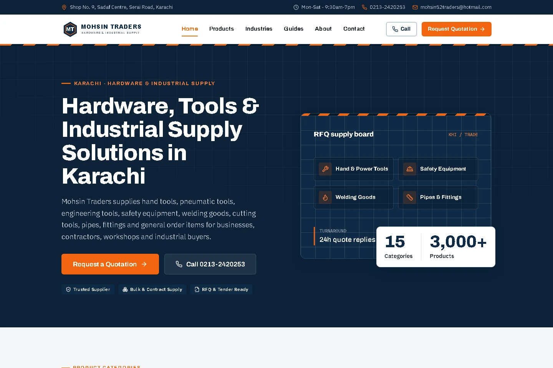Click the 3,000+ Products stat

458,246
